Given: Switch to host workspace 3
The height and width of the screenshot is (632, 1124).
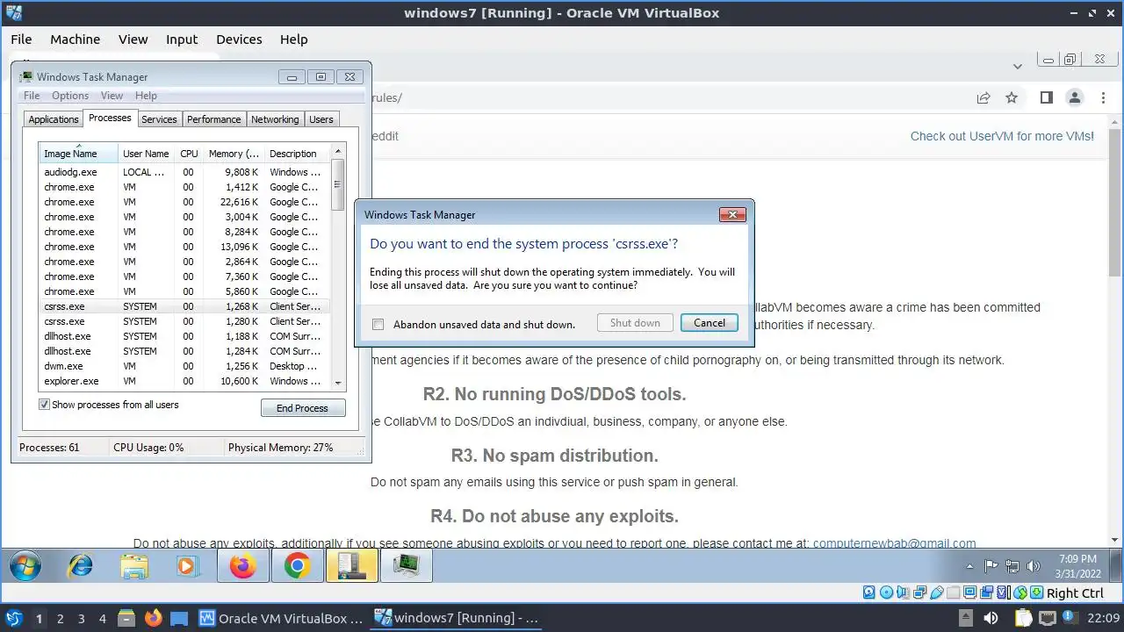Looking at the screenshot, I should pyautogui.click(x=81, y=618).
